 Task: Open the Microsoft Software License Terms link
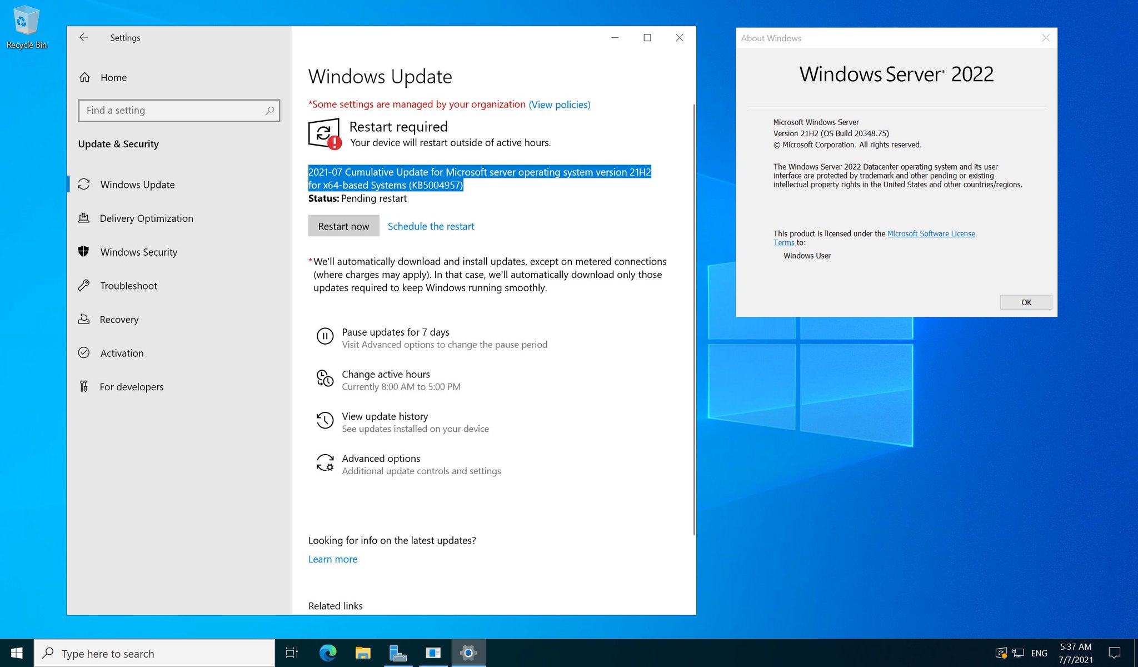[931, 233]
